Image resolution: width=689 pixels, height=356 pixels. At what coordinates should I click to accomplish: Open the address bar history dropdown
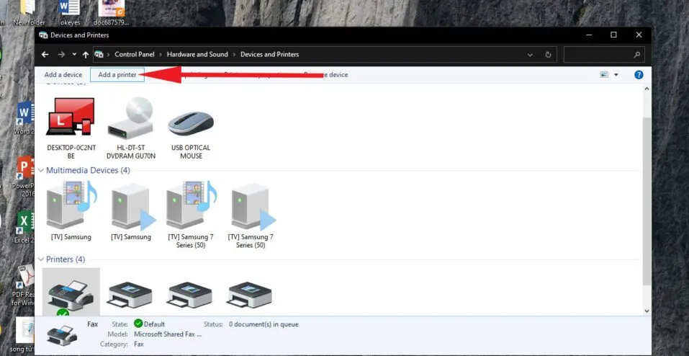(x=531, y=55)
